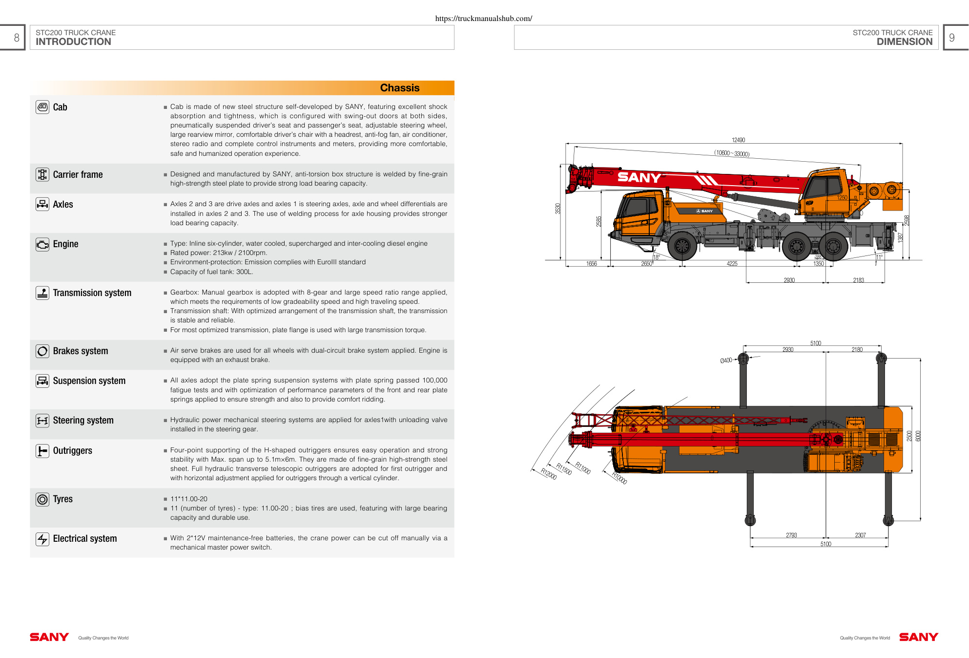Click the 'Rated power: 213kw / 2100rpm.' line
This screenshot has height=658, width=969.
click(x=219, y=253)
